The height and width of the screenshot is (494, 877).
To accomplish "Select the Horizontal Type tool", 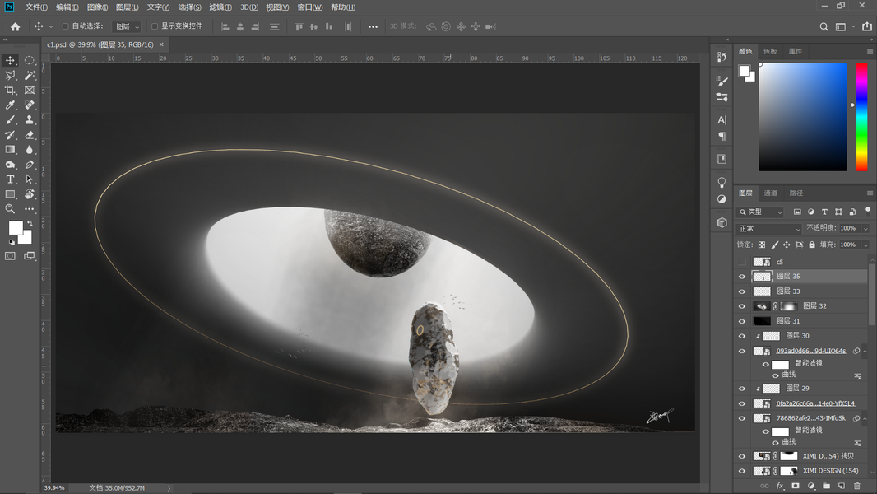I will (10, 179).
